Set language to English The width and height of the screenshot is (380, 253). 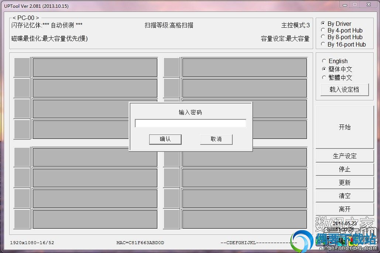click(x=335, y=61)
